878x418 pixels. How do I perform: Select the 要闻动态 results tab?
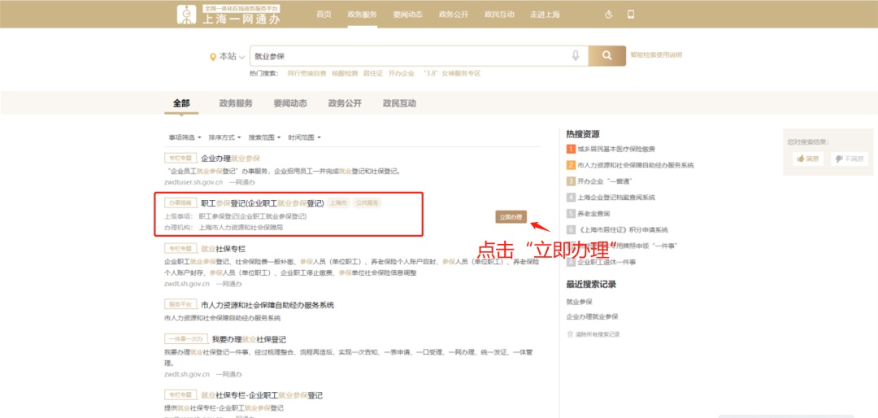click(290, 103)
